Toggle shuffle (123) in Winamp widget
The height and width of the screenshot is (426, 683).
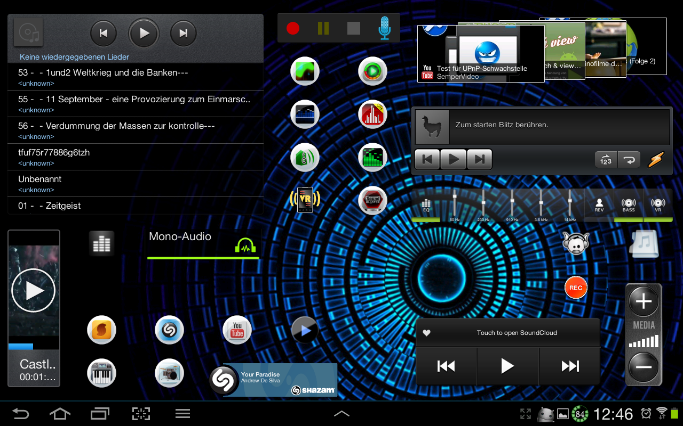click(x=606, y=160)
